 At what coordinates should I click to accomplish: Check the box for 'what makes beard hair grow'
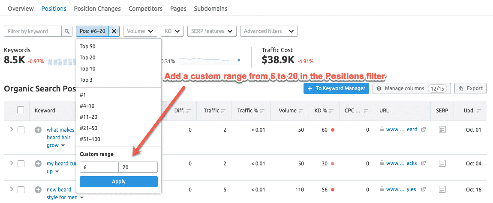coord(21,129)
